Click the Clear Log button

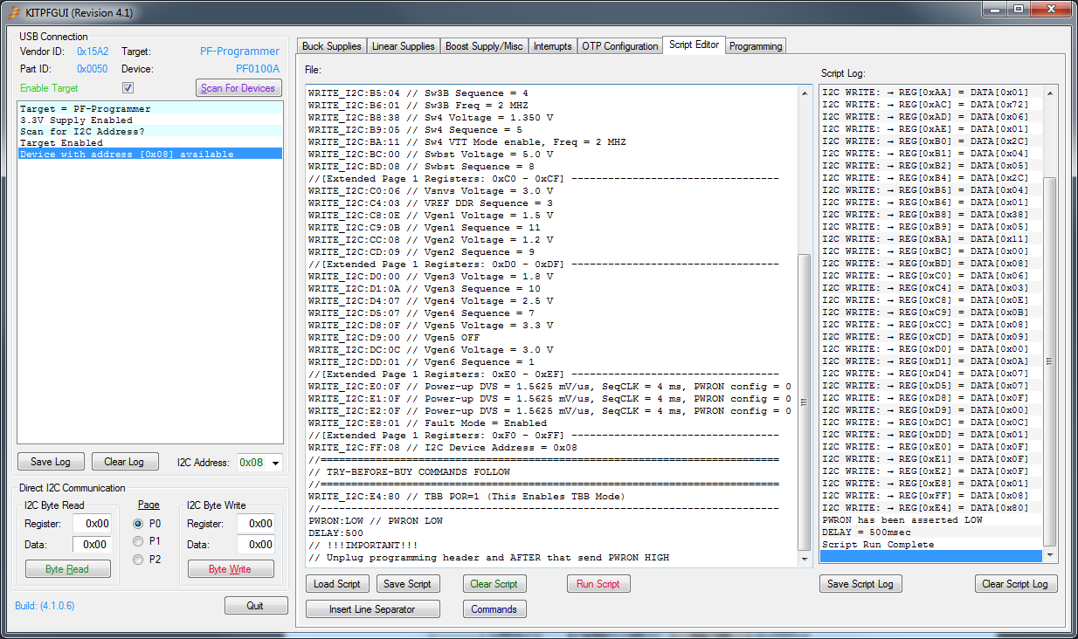coord(124,462)
